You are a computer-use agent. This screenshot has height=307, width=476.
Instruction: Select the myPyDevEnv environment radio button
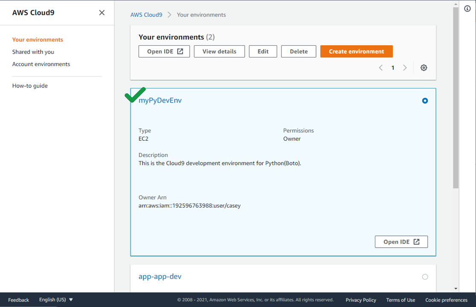pos(425,101)
